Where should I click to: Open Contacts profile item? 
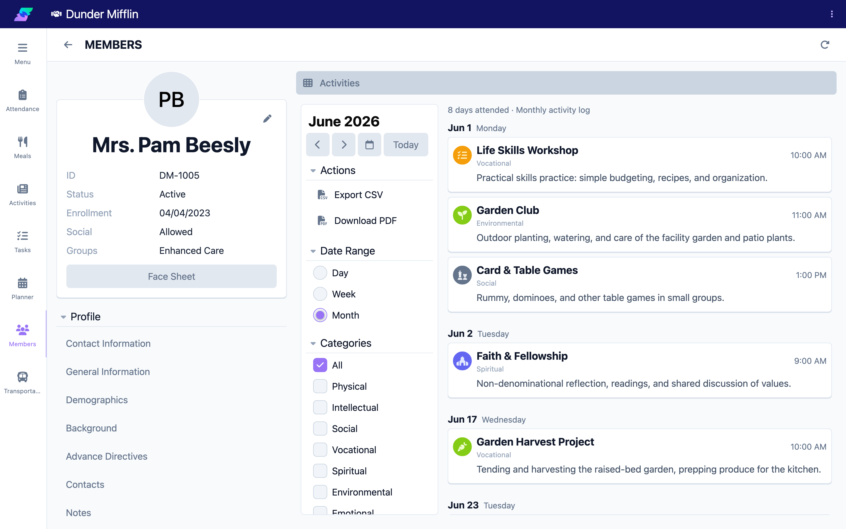85,485
